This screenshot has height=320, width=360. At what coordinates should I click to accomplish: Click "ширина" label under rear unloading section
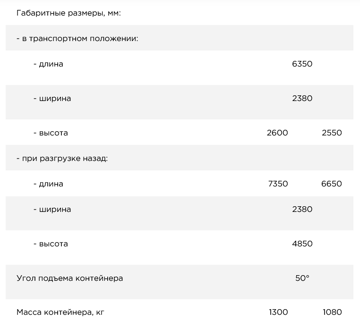click(52, 209)
